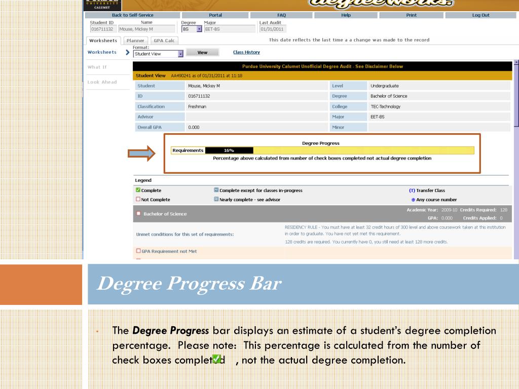
Task: Open the Degree dropdown showing BS
Action: click(192, 29)
